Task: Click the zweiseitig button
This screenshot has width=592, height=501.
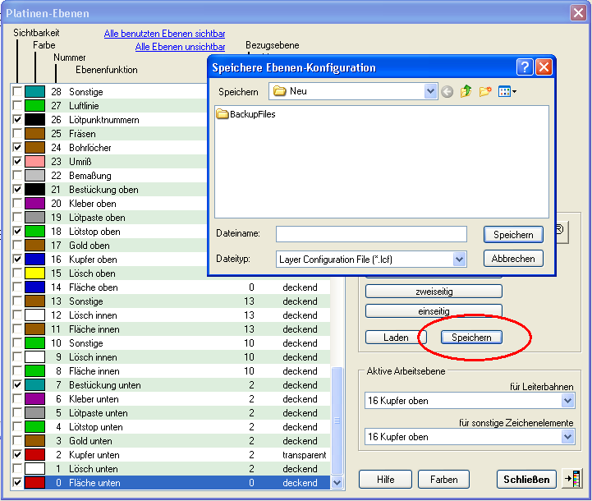Action: point(434,292)
